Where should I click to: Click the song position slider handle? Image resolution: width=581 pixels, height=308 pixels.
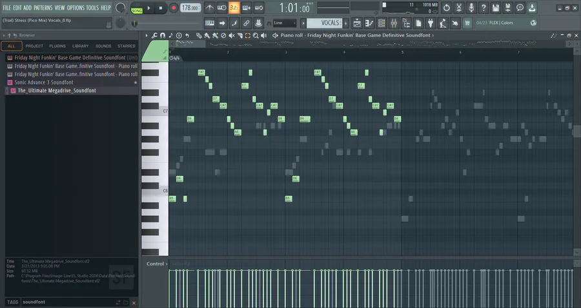pyautogui.click(x=134, y=23)
